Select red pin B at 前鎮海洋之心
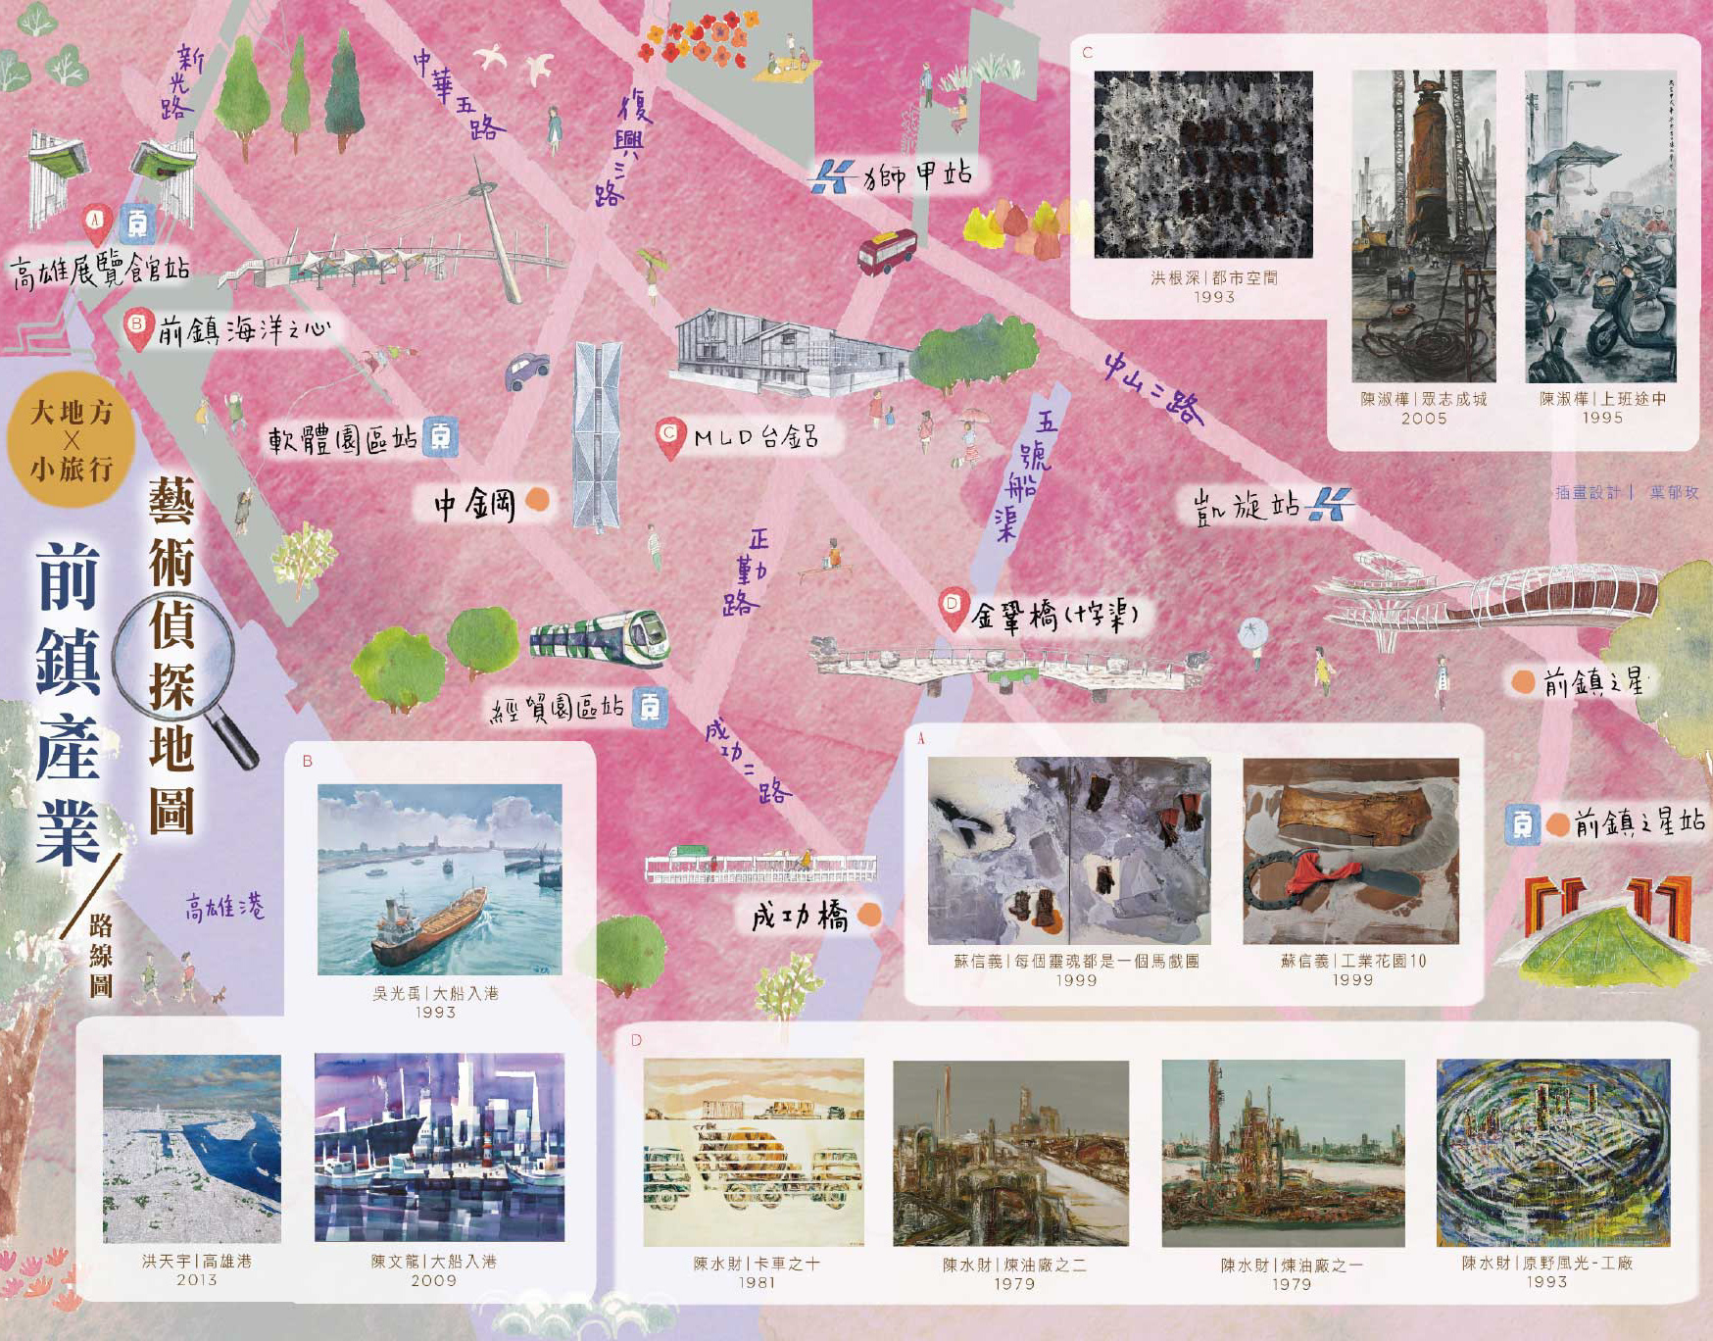The height and width of the screenshot is (1341, 1713). 137,329
